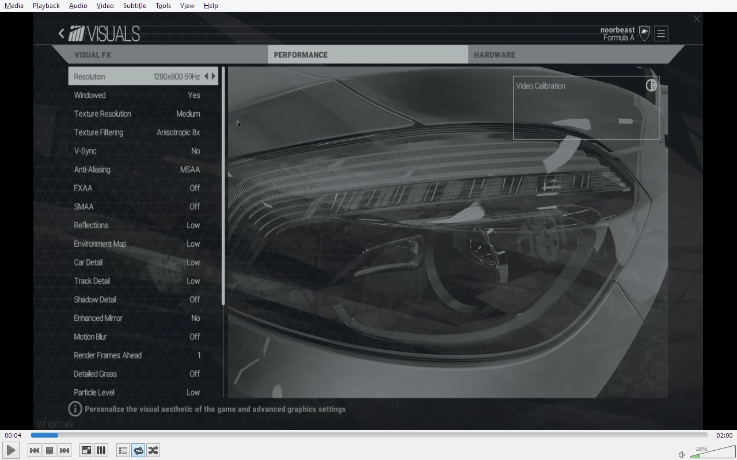This screenshot has width=737, height=460.
Task: Click the Resolution left arrow stepper
Action: (x=206, y=76)
